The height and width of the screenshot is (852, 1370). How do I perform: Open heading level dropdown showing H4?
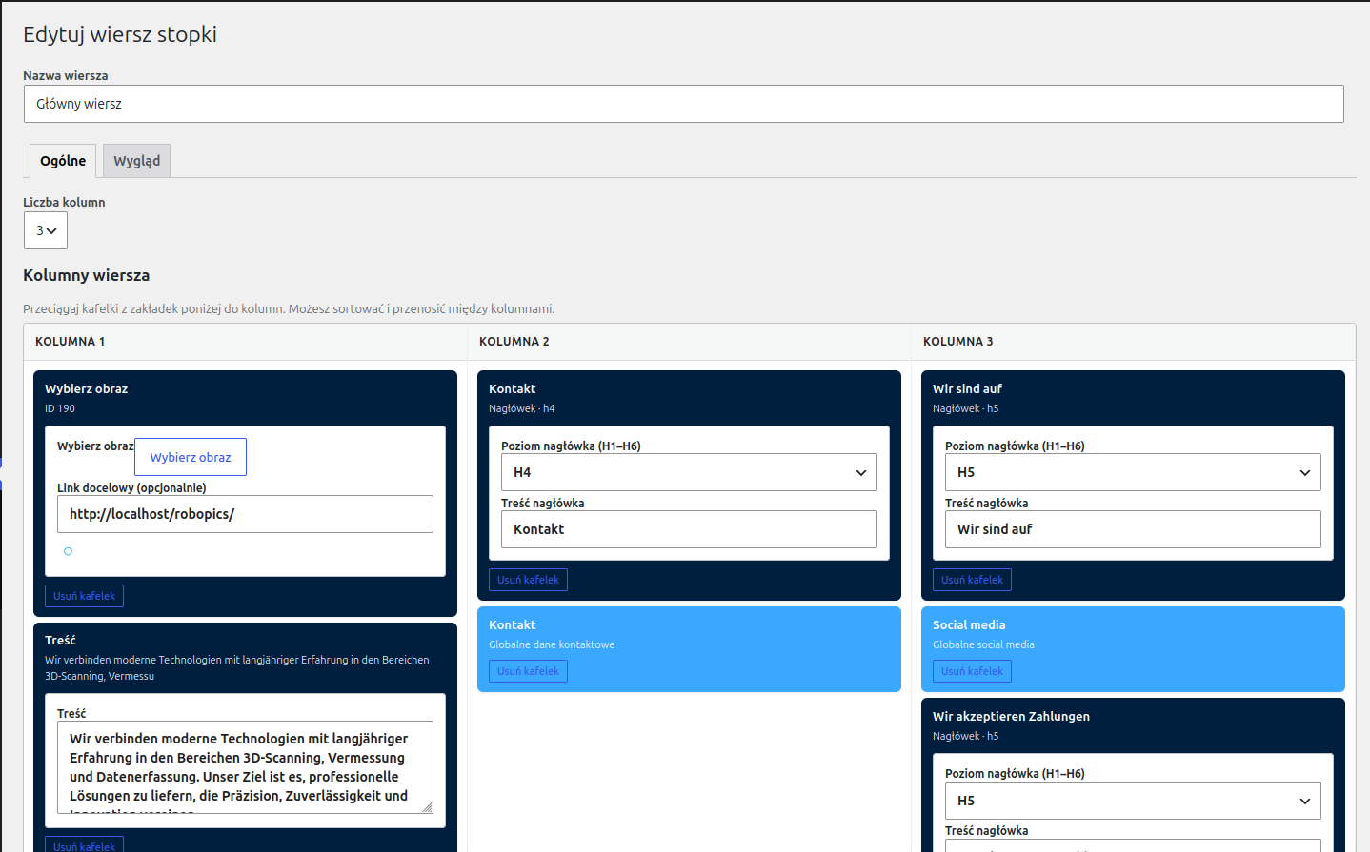689,472
